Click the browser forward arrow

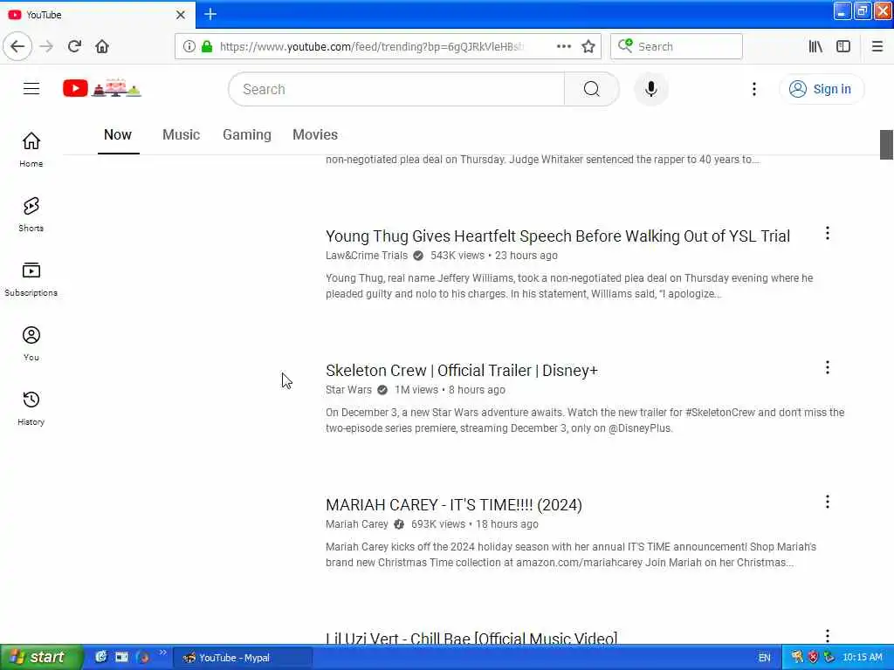(47, 46)
